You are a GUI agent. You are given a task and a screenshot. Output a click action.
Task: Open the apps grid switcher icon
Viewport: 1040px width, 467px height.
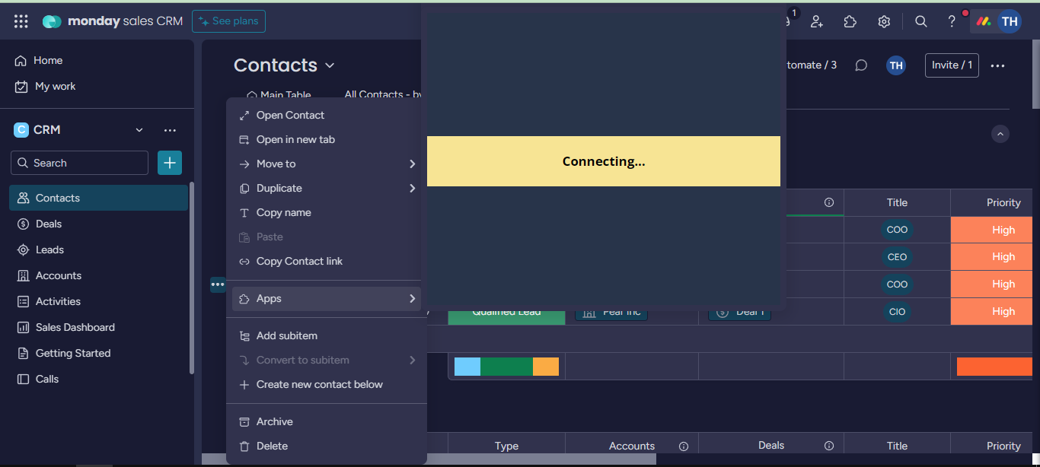pos(21,21)
